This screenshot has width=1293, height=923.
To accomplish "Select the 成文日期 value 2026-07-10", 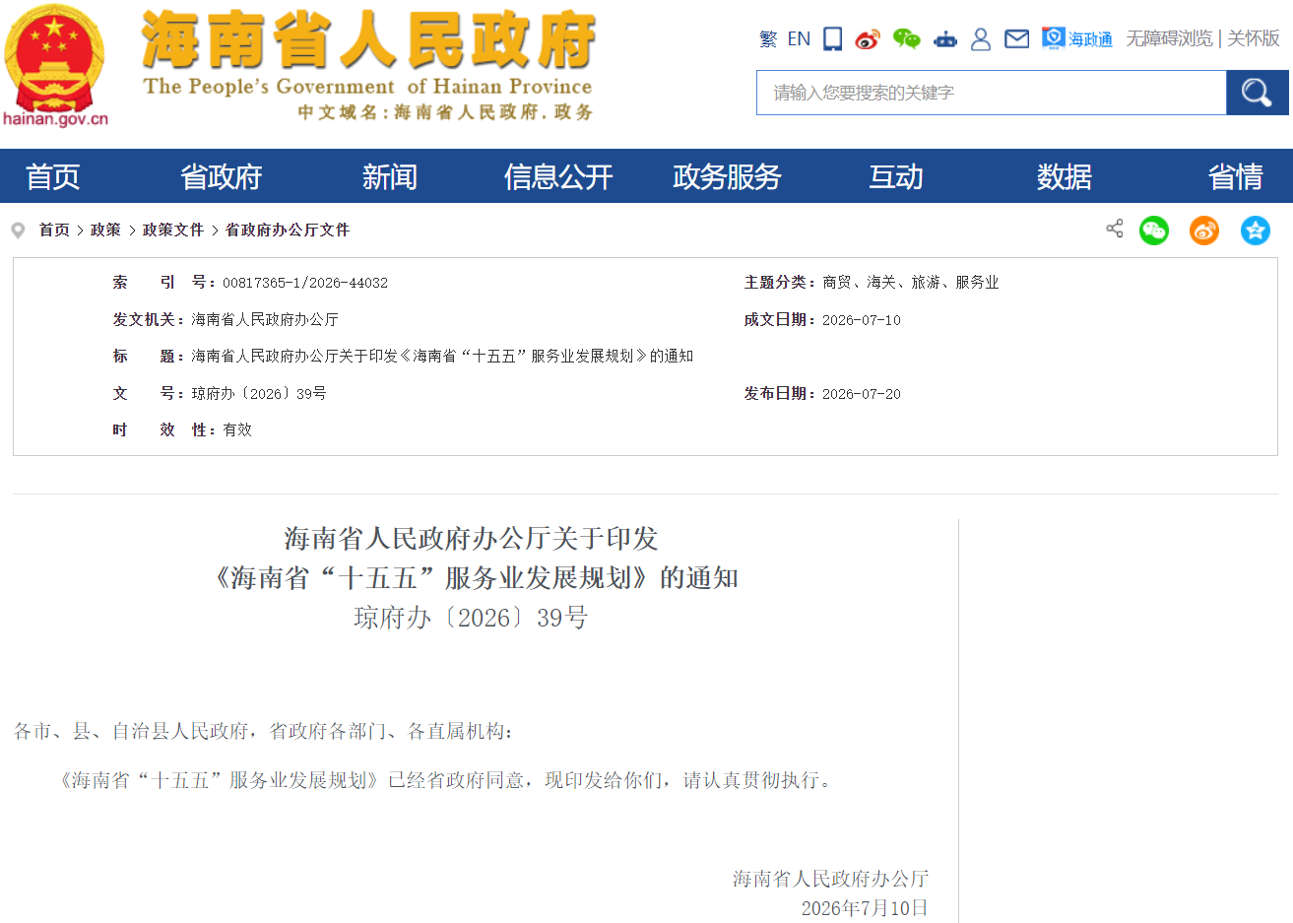I will click(862, 320).
